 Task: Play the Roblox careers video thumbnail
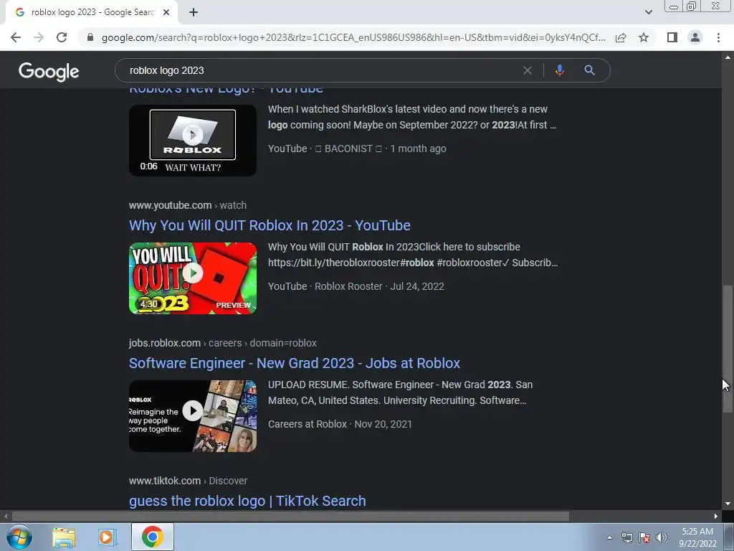192,415
